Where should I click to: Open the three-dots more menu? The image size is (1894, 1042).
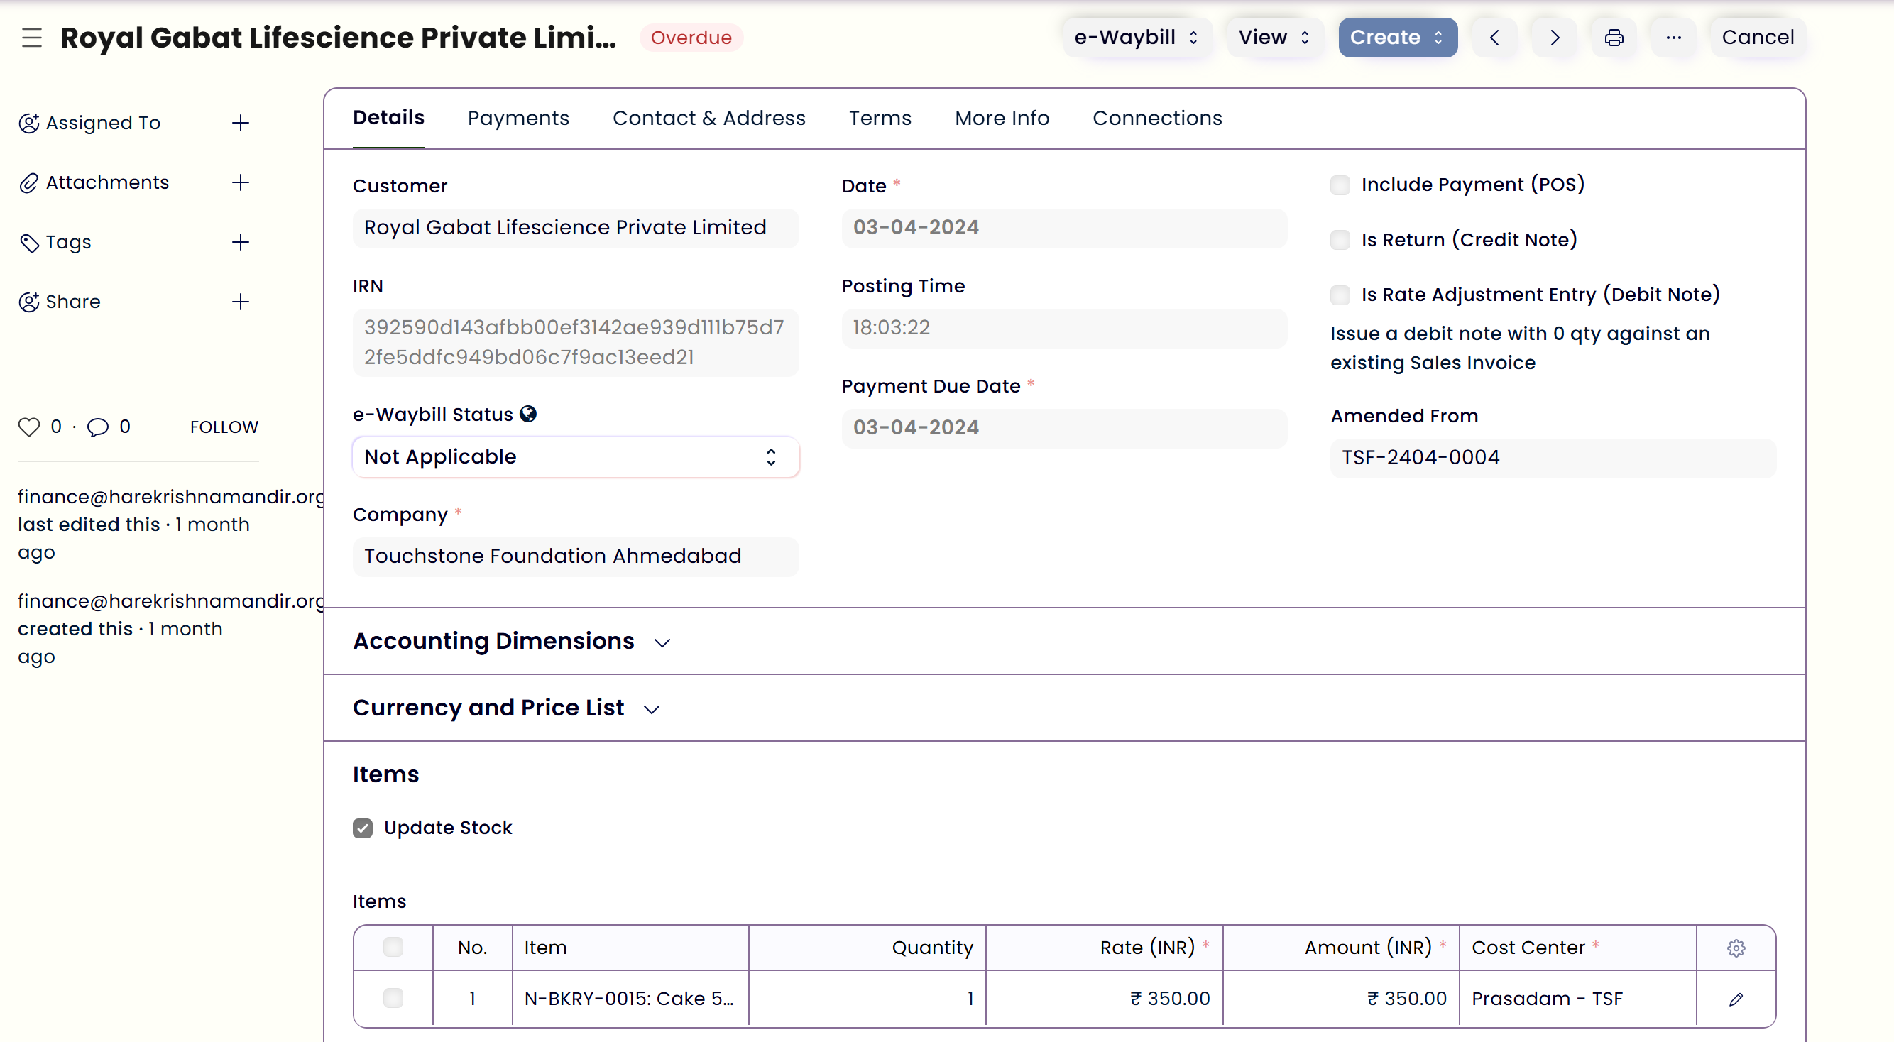(1673, 38)
